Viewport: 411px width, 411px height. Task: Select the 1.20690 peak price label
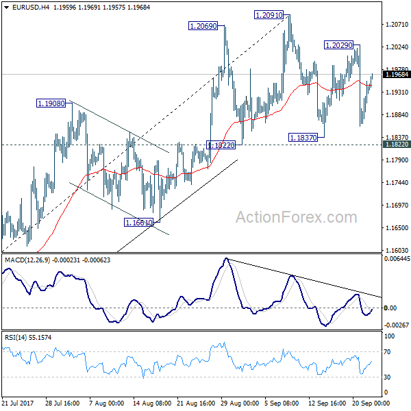[203, 26]
